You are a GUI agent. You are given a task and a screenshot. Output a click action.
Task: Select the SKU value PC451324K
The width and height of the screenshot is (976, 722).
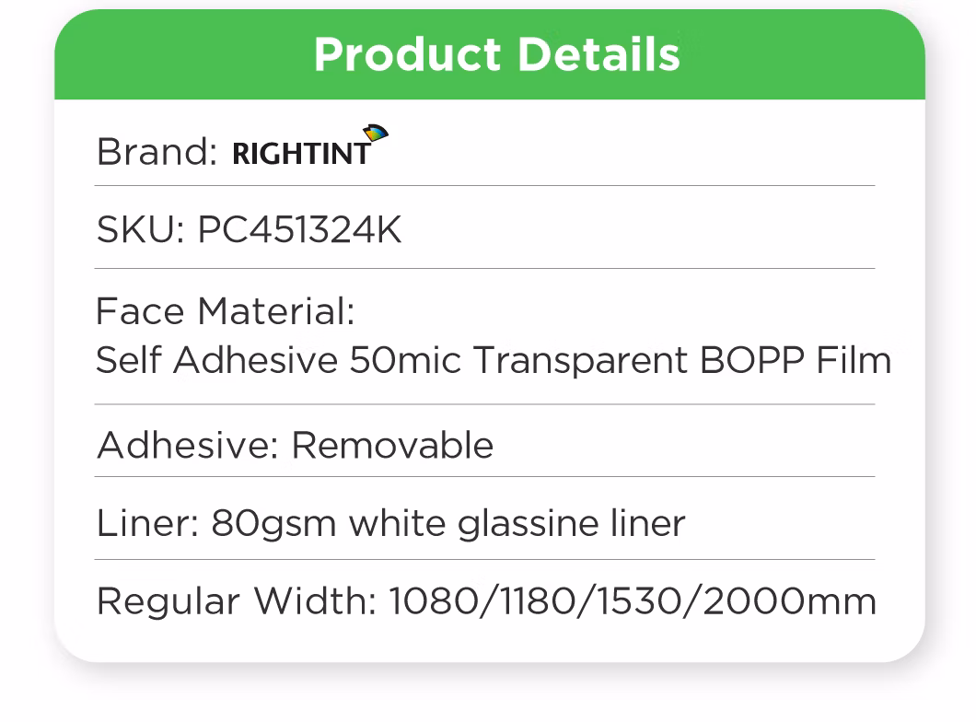tap(300, 230)
